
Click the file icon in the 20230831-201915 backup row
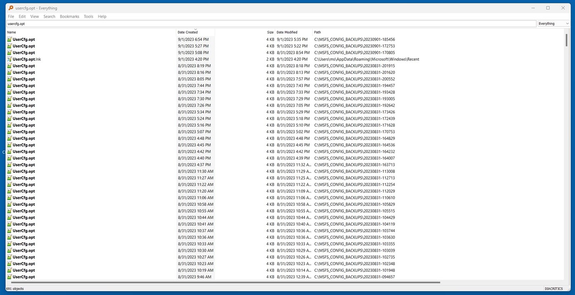pyautogui.click(x=10, y=65)
